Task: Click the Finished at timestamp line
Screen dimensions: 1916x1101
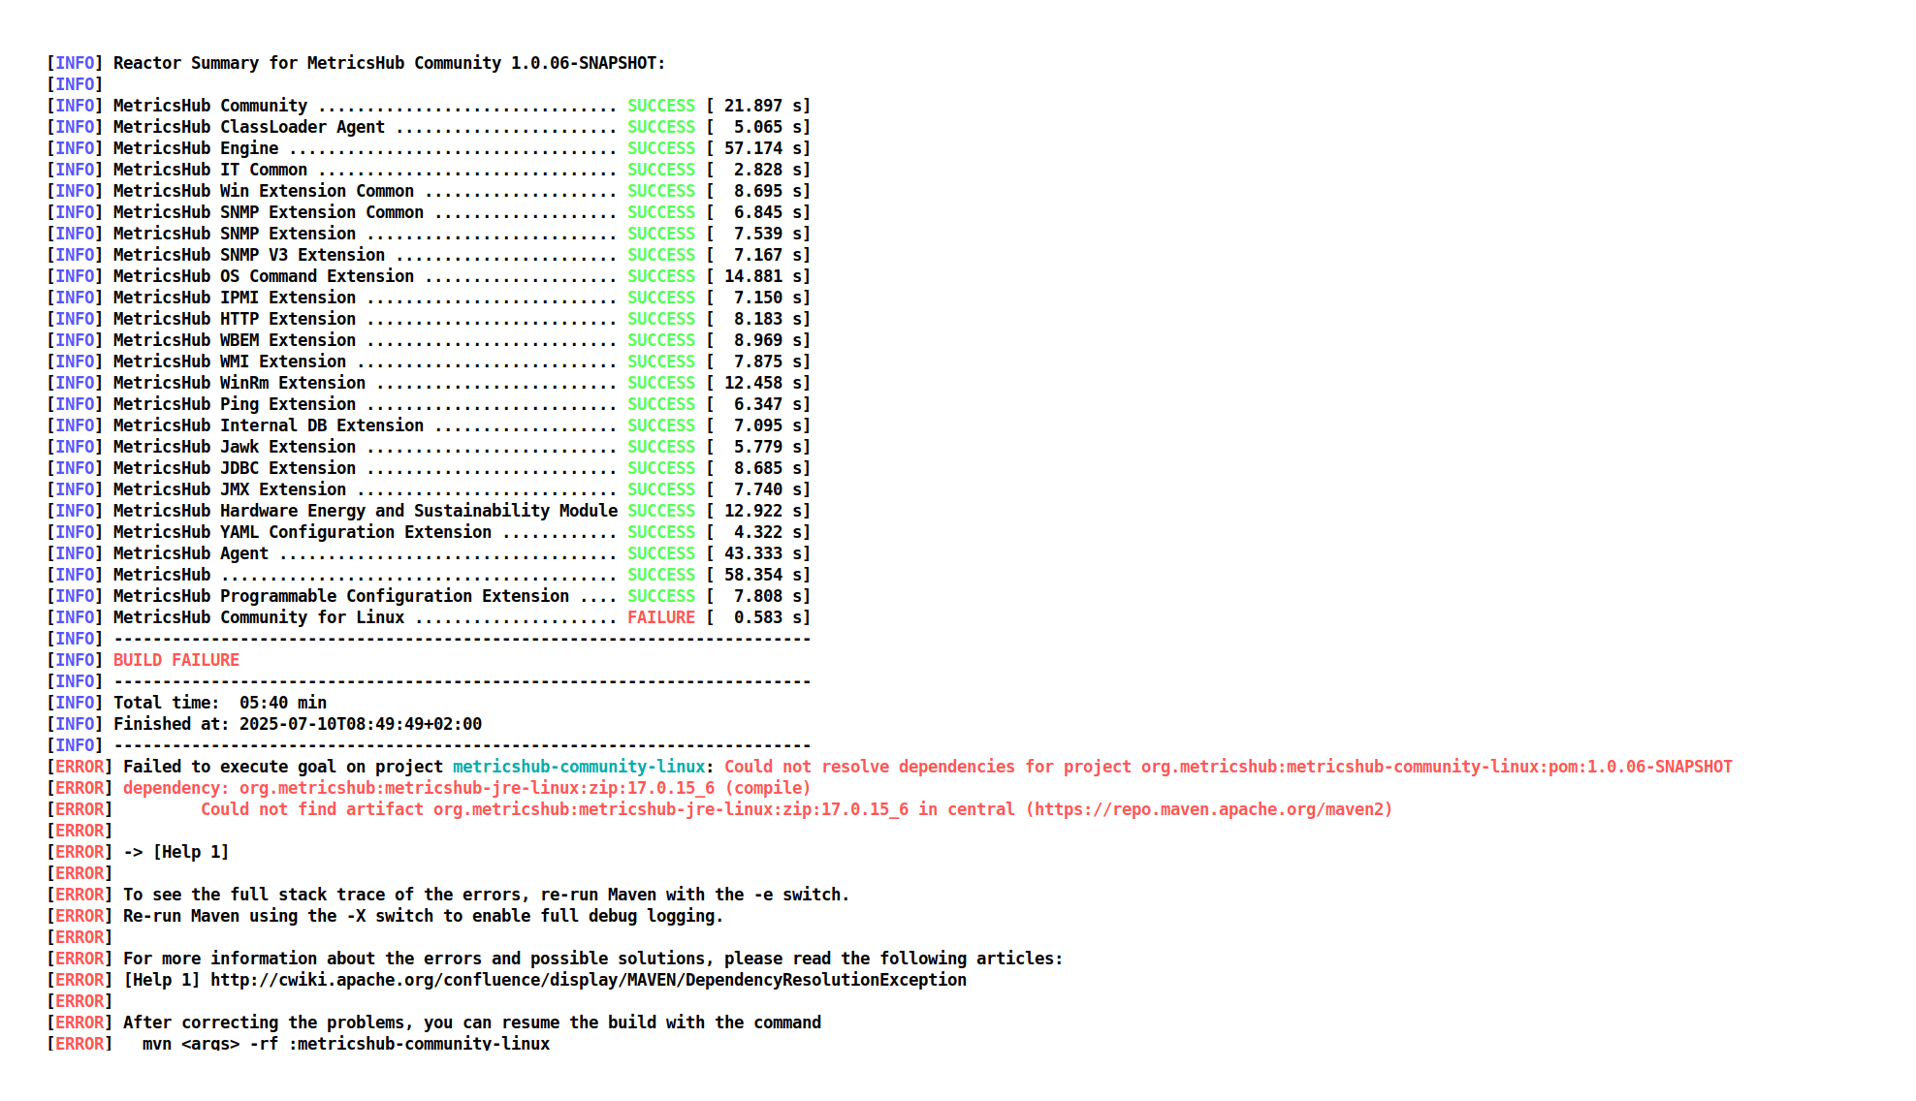Action: tap(297, 724)
